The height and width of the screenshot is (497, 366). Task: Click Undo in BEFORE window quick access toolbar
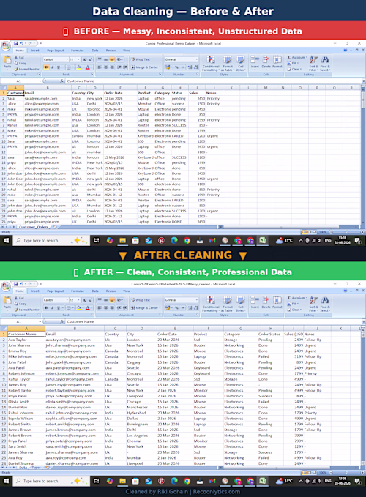coord(21,43)
